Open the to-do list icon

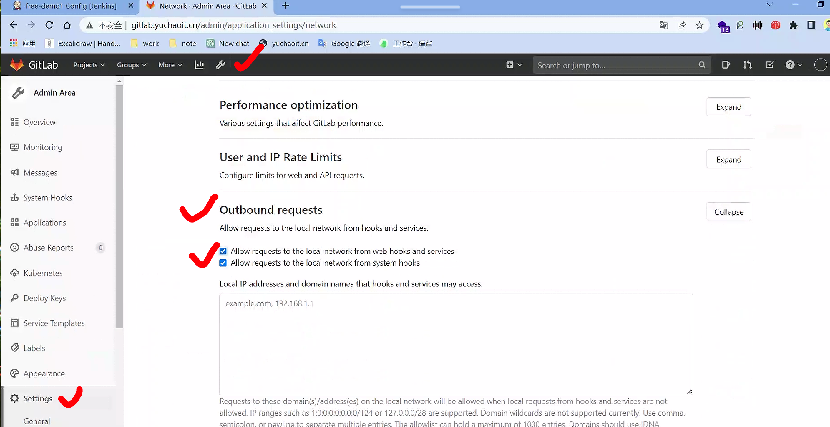[769, 65]
